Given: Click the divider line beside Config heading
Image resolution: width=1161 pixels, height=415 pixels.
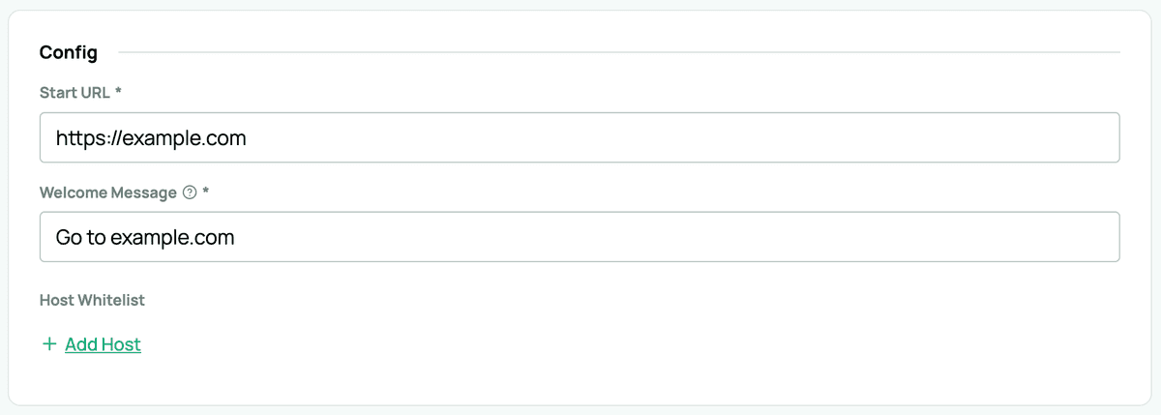Looking at the screenshot, I should pos(619,52).
